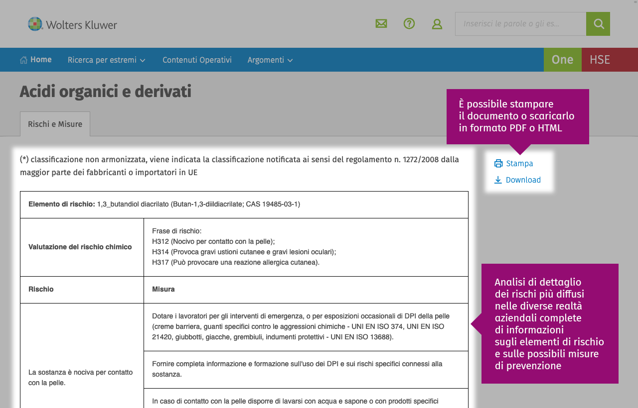Click the green One button

(563, 60)
